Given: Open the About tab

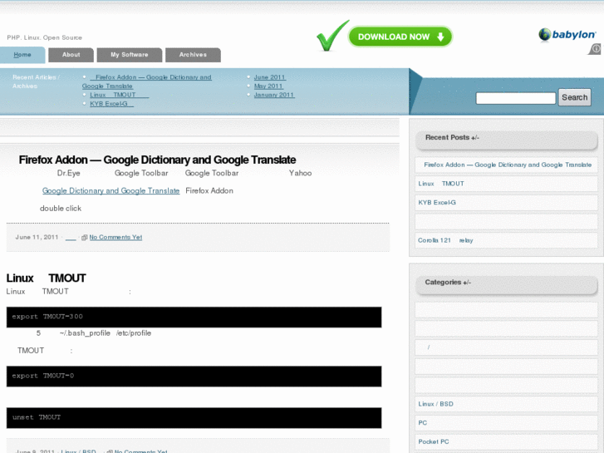Looking at the screenshot, I should 71,55.
